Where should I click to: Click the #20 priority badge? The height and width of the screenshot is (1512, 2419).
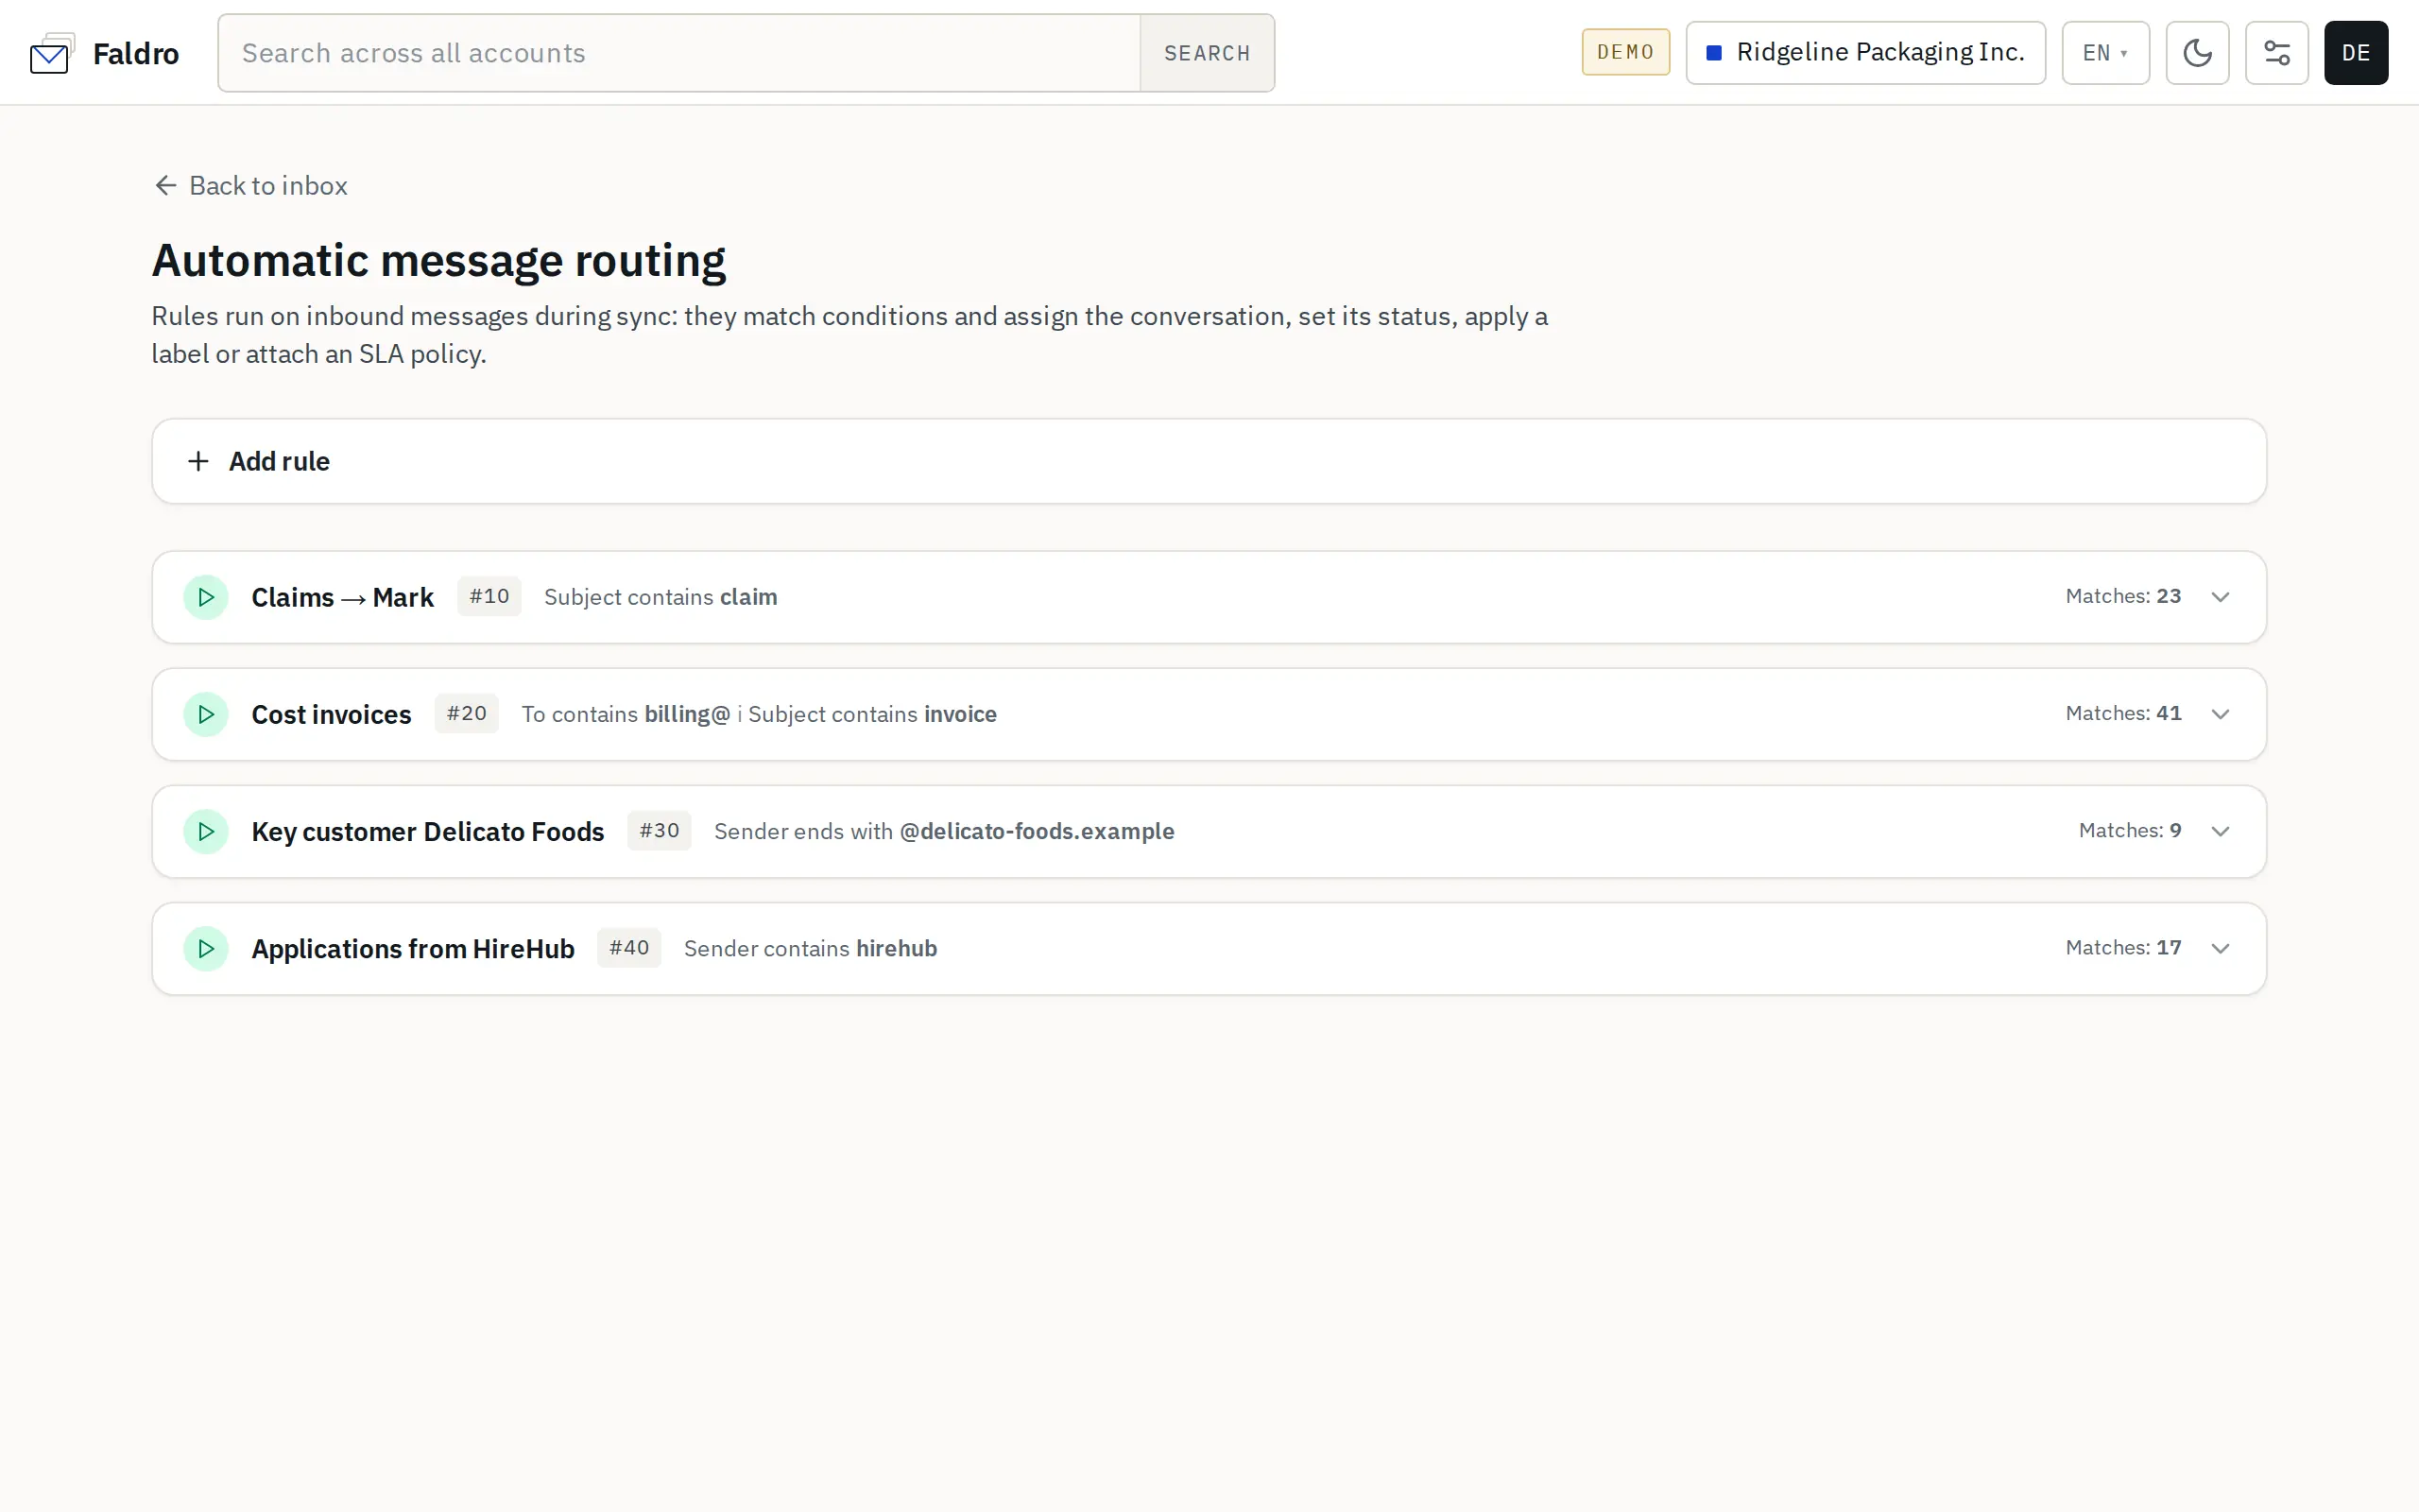466,714
